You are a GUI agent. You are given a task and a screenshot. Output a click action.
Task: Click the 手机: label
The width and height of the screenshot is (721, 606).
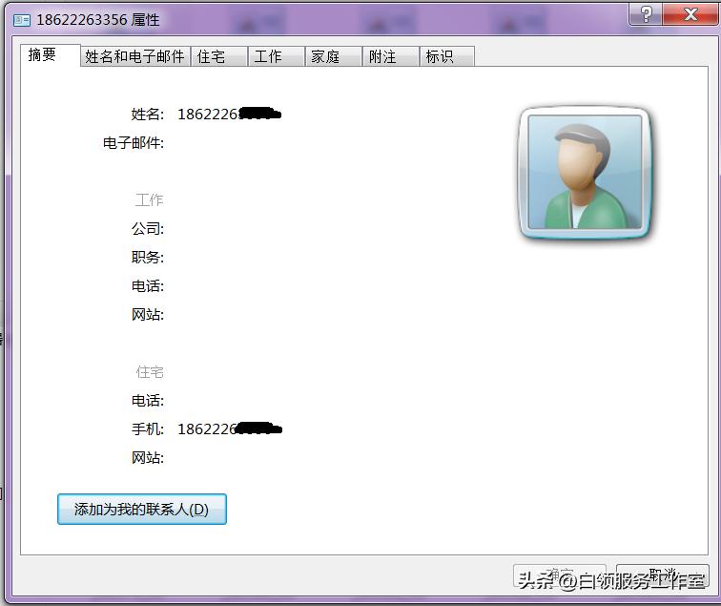(148, 429)
